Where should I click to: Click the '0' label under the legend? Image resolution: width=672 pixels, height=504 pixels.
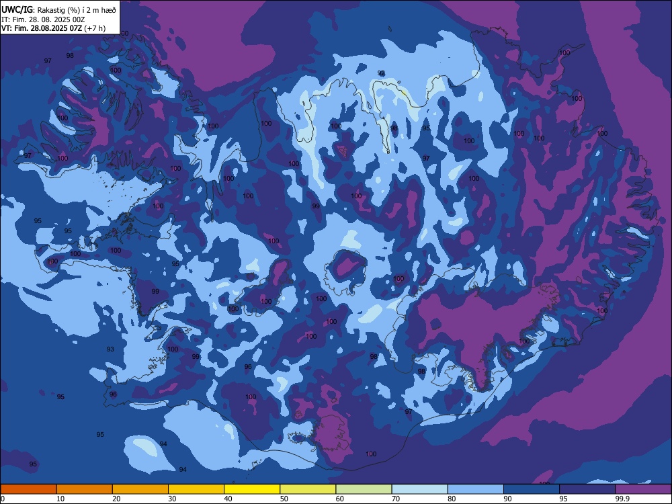coord(3,499)
